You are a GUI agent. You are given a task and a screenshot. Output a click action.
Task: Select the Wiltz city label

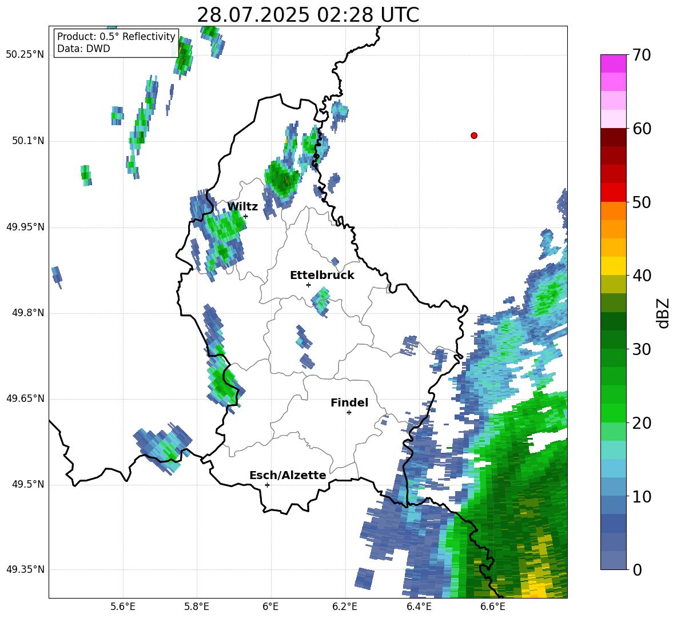242,207
